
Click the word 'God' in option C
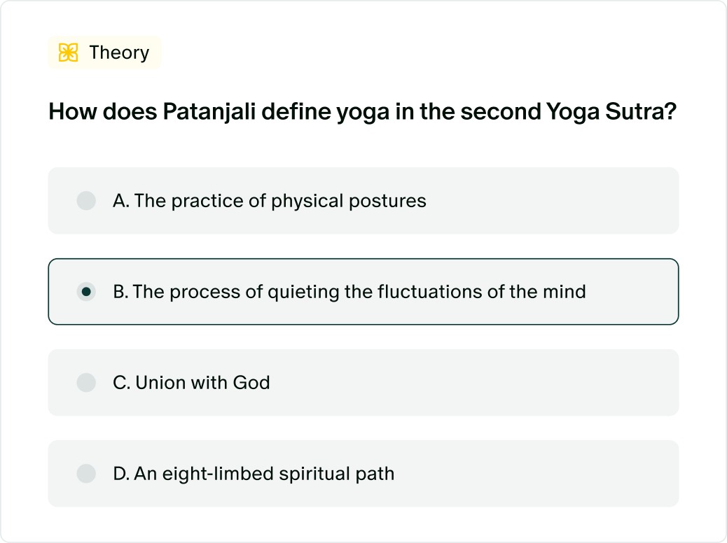pos(251,383)
